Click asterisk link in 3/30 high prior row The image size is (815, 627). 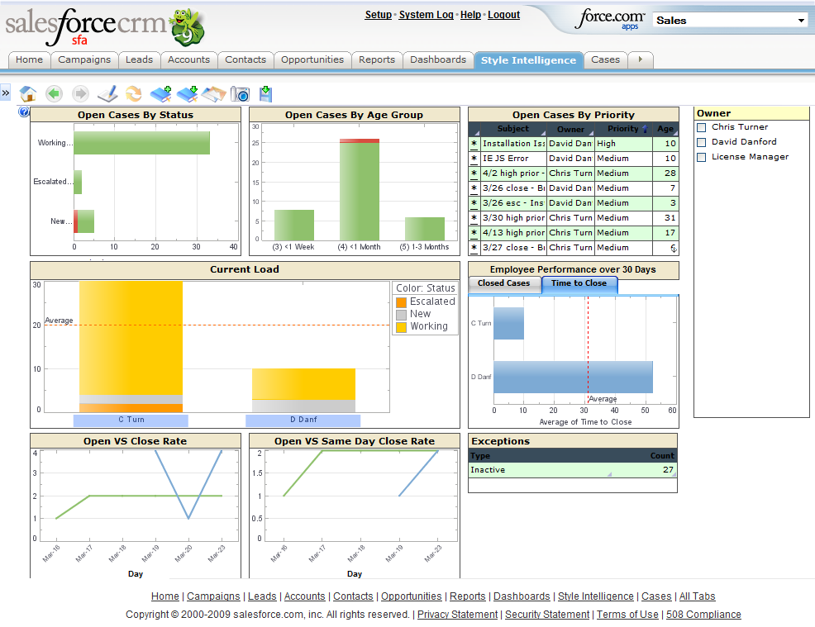coord(474,217)
